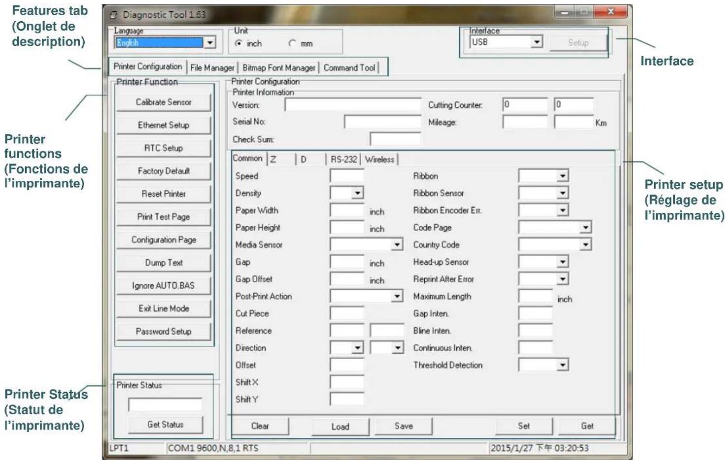Click the Clear button
The height and width of the screenshot is (460, 728).
pos(260,426)
